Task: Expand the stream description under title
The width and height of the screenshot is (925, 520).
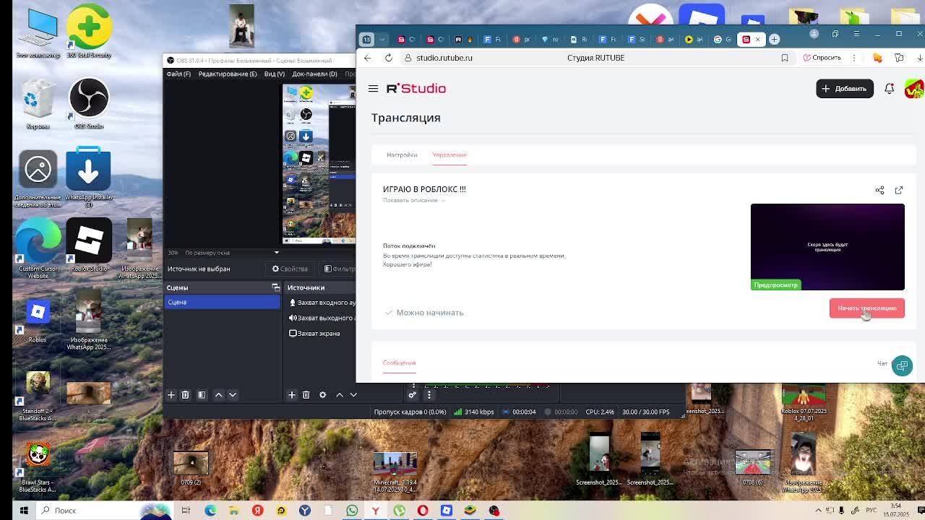Action: point(414,200)
